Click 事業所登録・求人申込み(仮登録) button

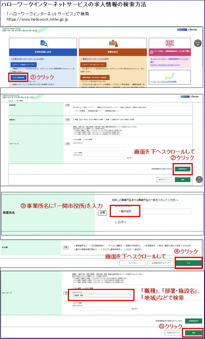95,77
